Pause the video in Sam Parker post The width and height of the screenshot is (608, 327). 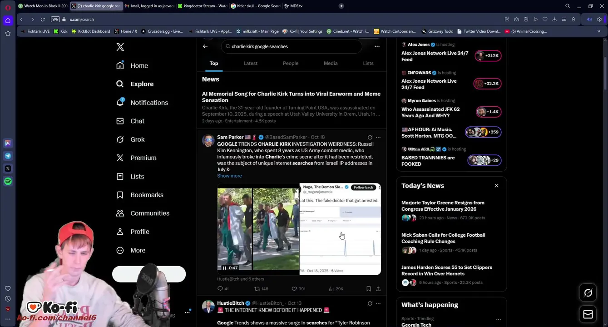(x=224, y=268)
